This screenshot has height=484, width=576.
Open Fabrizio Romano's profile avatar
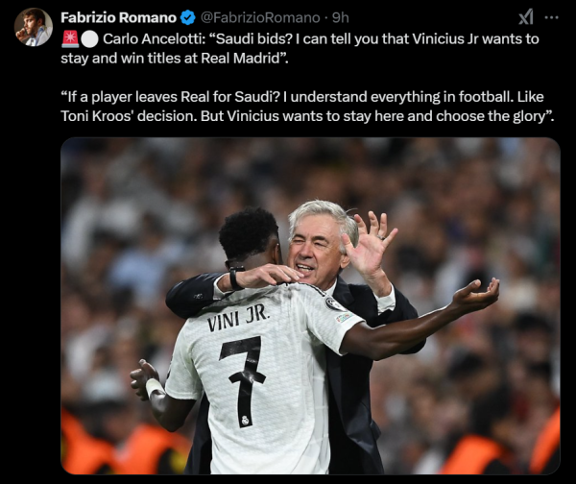tap(33, 27)
